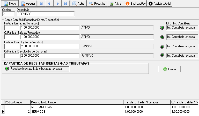Open Pesquisa search
This screenshot has width=199, height=116.
[x=97, y=4]
